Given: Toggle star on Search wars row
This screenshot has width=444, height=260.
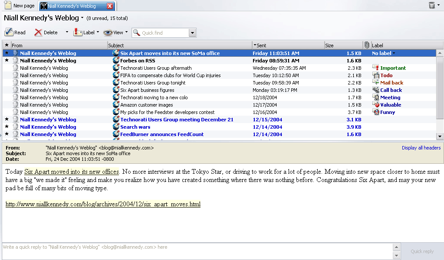Looking at the screenshot, I should point(7,127).
